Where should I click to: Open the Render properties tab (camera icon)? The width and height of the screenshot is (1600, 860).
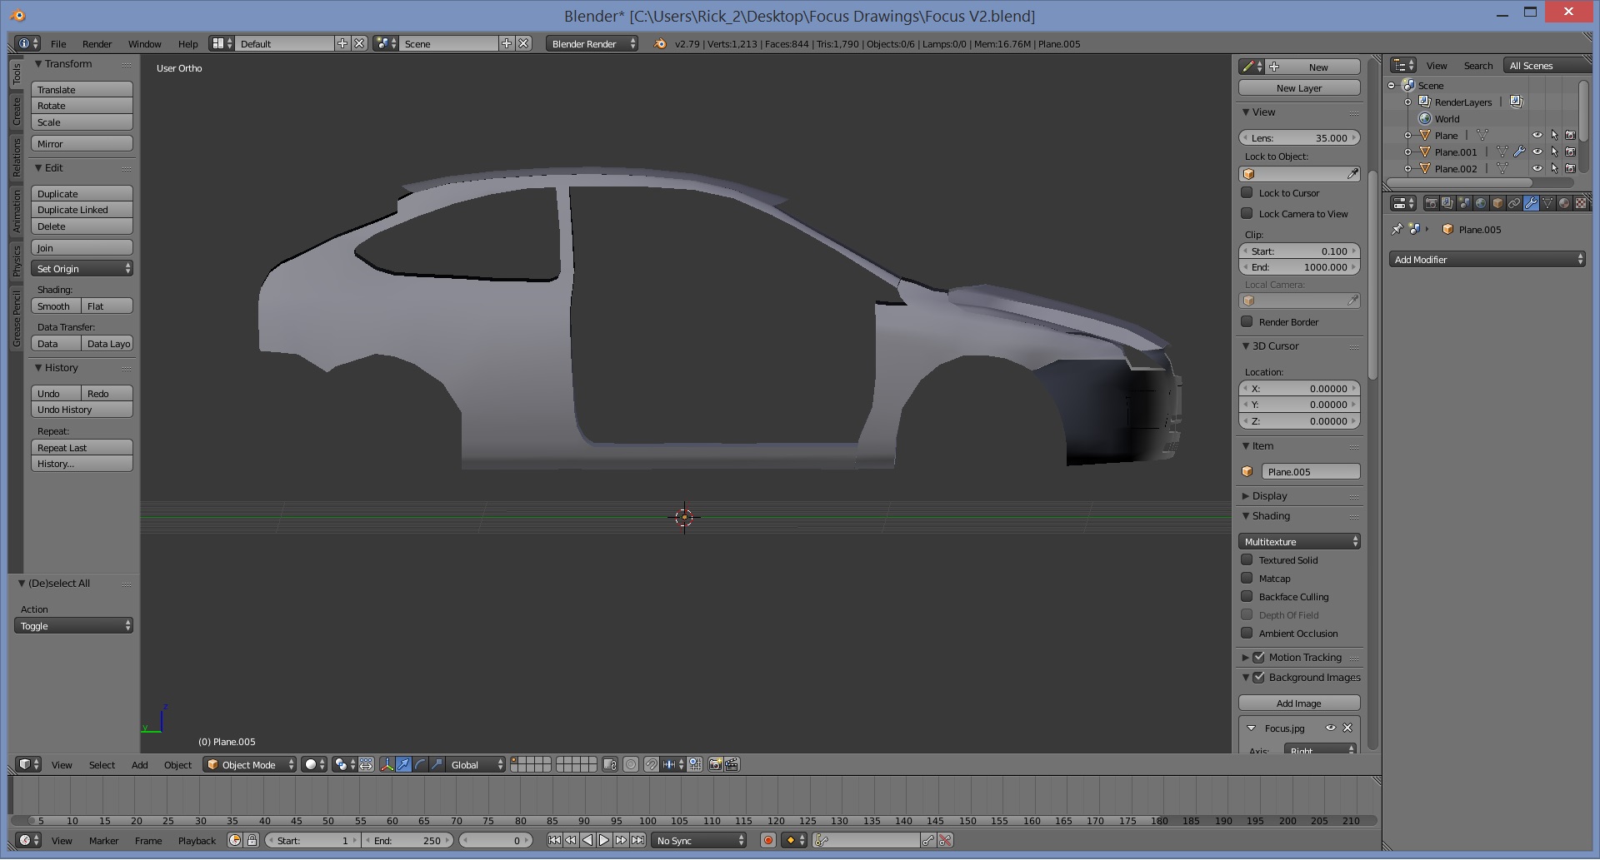[x=1431, y=203]
